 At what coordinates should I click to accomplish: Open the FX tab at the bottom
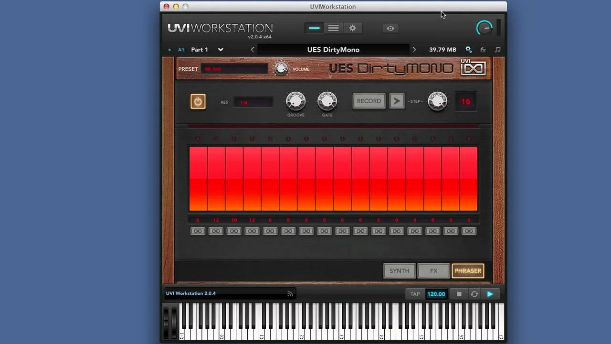pyautogui.click(x=433, y=270)
